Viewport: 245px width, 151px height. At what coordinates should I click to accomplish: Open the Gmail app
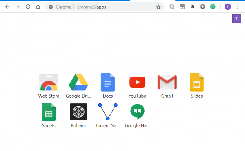point(167,82)
